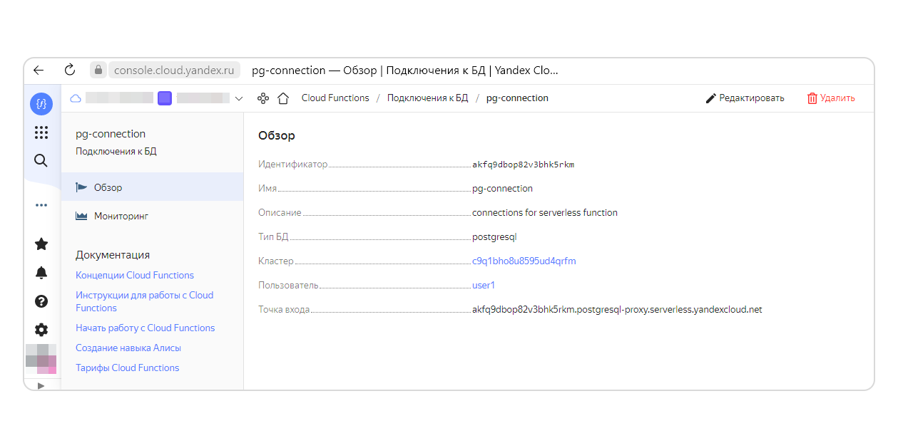Click the blurred folder name in header
This screenshot has height=448, width=898.
(203, 98)
